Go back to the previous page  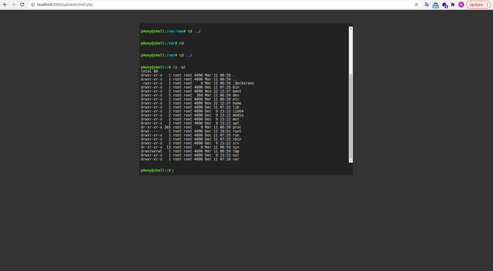5,4
